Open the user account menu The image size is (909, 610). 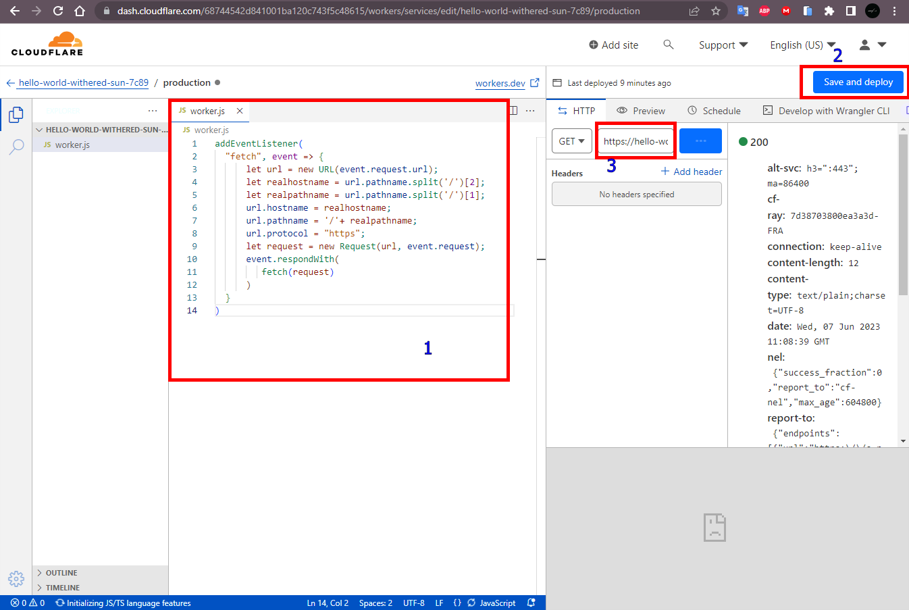pyautogui.click(x=872, y=45)
